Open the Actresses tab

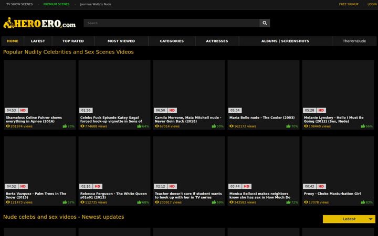pos(217,41)
